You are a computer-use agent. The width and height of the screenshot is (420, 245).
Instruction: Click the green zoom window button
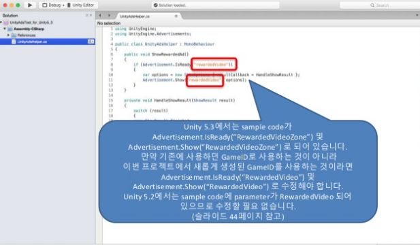18,5
